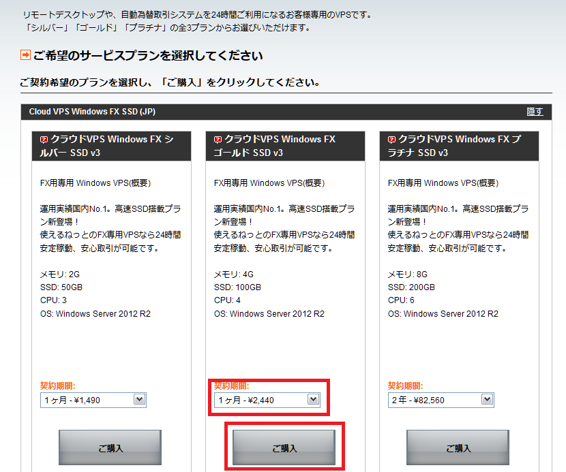The image size is (566, 472).
Task: Click the Gold plan FX用専用 Windows VPS(概要) text
Action: [x=269, y=183]
